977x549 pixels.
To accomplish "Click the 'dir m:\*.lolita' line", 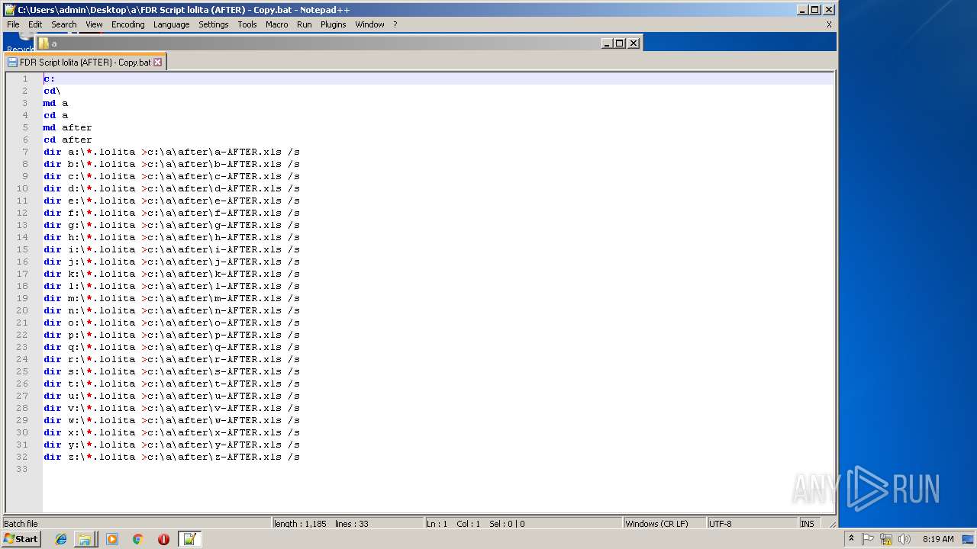I will pyautogui.click(x=172, y=298).
